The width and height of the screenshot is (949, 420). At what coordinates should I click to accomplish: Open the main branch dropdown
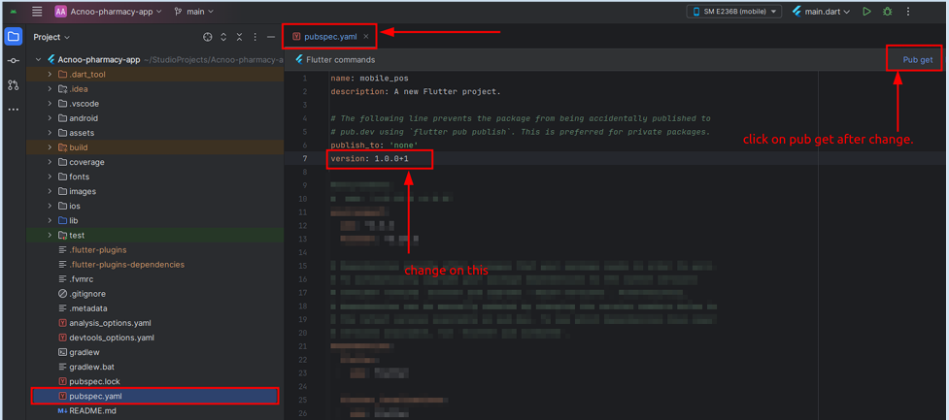194,12
